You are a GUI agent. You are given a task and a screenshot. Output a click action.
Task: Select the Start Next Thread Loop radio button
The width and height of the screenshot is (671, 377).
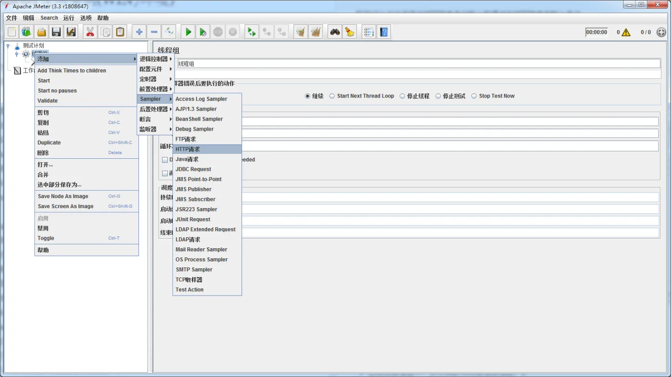point(332,96)
